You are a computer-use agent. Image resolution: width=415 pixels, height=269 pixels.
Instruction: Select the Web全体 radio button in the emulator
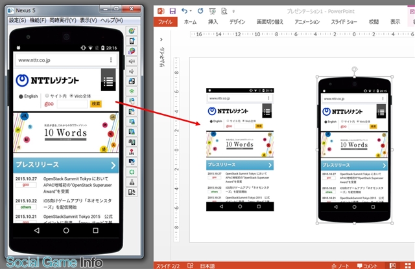click(x=71, y=96)
